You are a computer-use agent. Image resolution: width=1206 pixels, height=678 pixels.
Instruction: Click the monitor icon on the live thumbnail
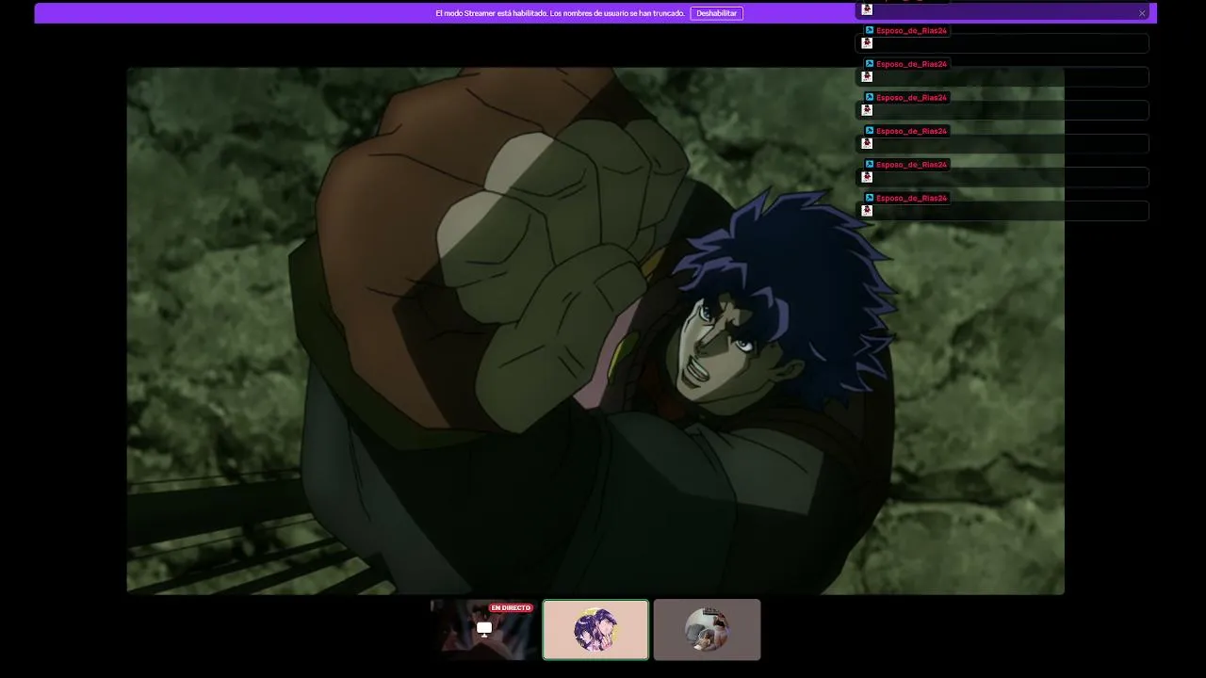pyautogui.click(x=484, y=629)
